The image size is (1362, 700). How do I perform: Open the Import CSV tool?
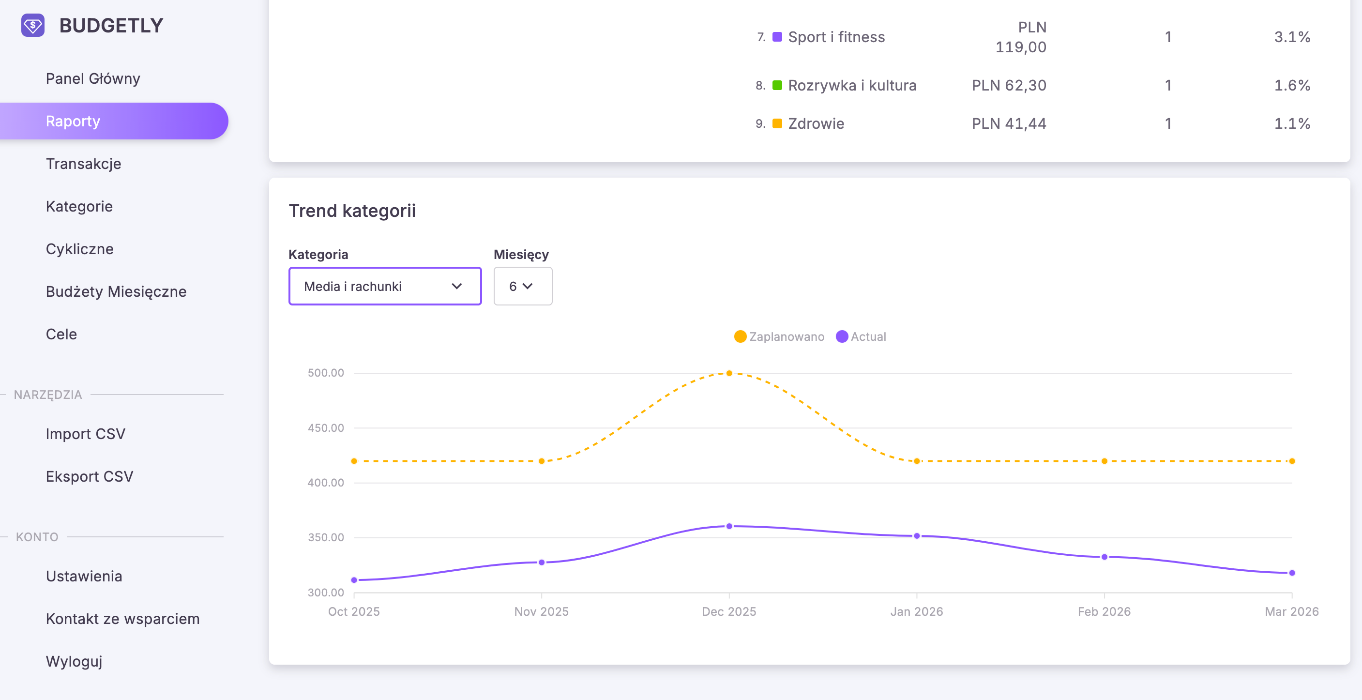pyautogui.click(x=86, y=434)
